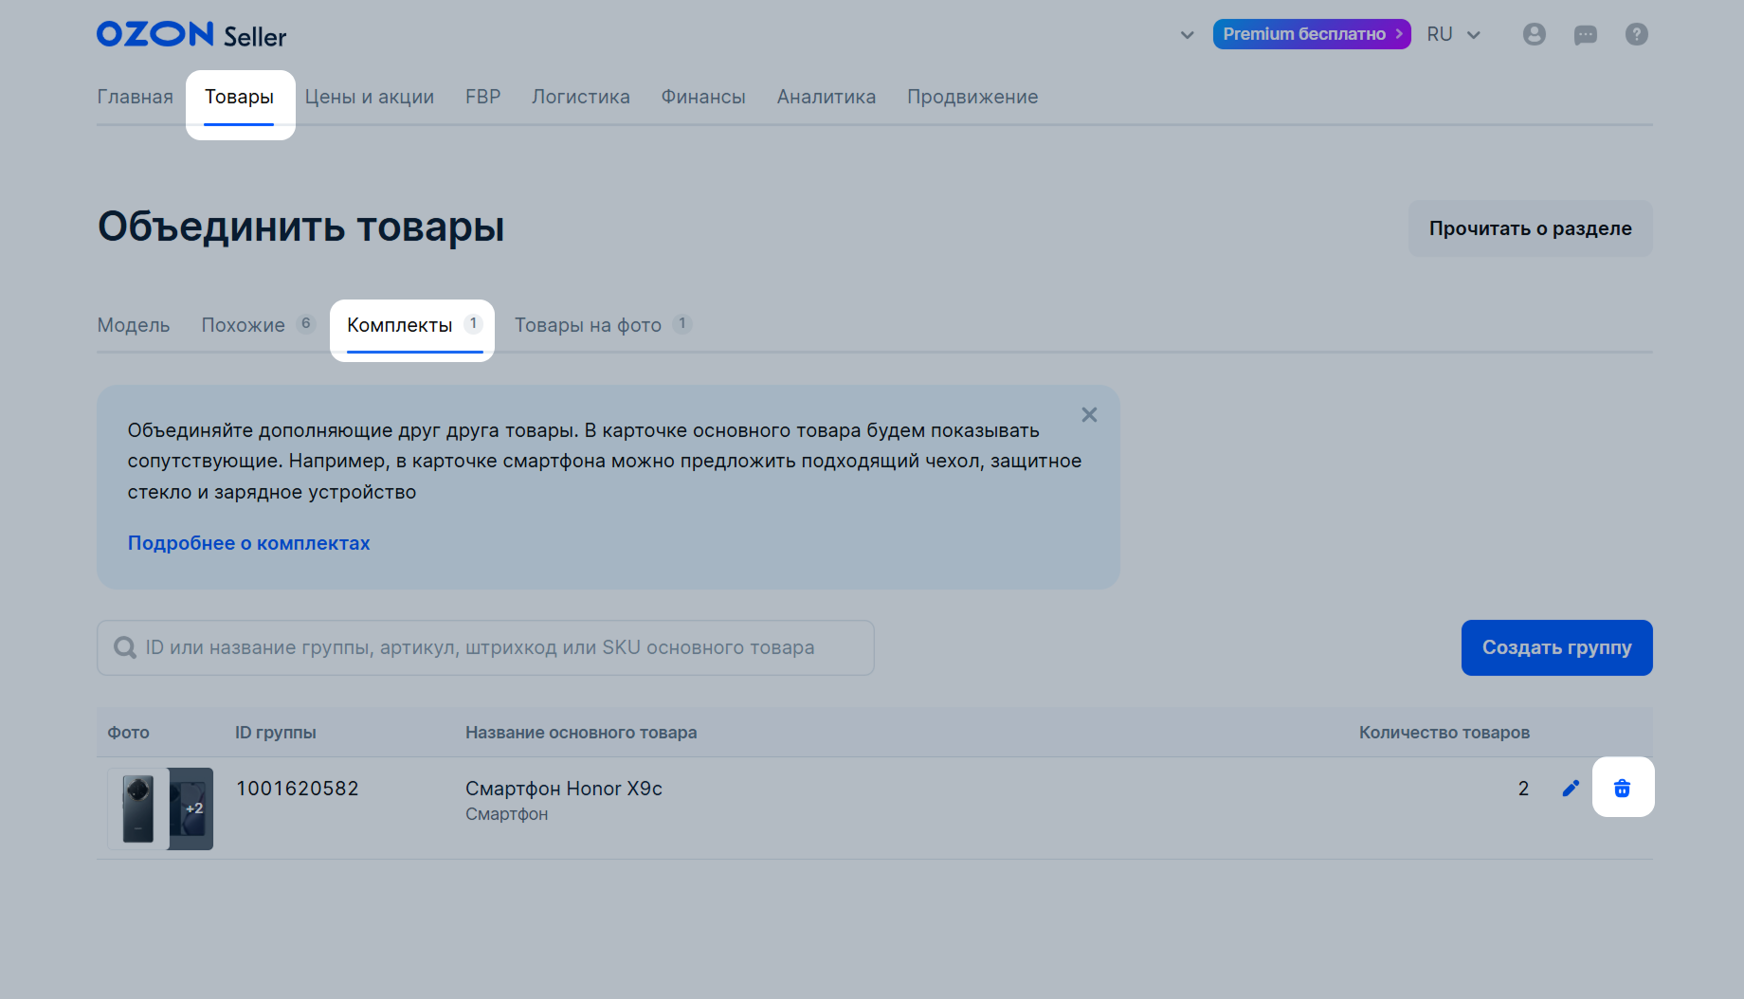
Task: Click the search magnifier icon
Action: pos(125,647)
